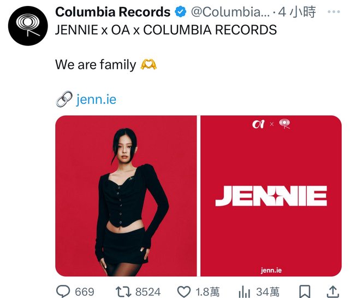Click the blue verified badge

(180, 12)
